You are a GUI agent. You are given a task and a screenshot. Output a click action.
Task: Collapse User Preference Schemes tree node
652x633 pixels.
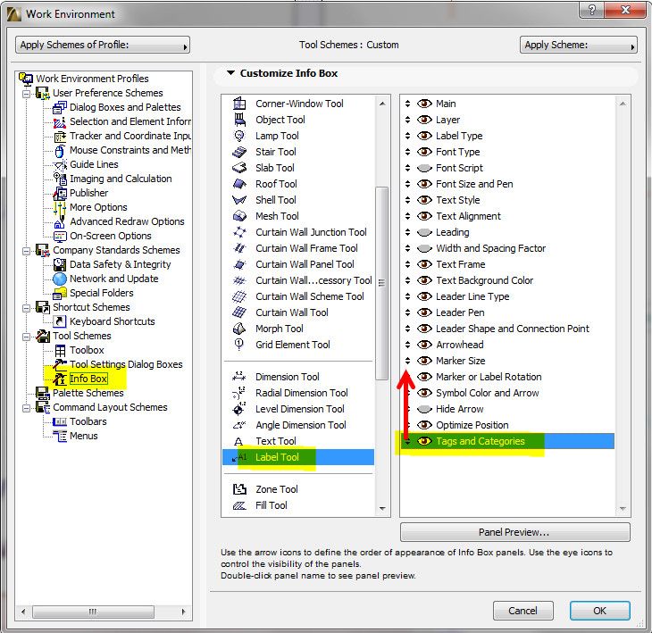26,94
